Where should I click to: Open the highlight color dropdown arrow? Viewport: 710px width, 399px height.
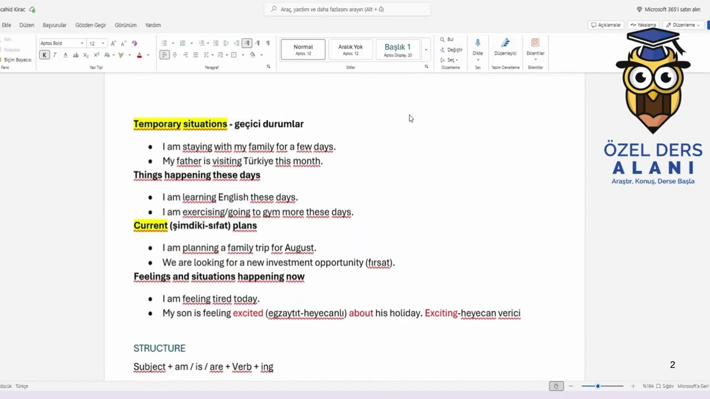[129, 55]
